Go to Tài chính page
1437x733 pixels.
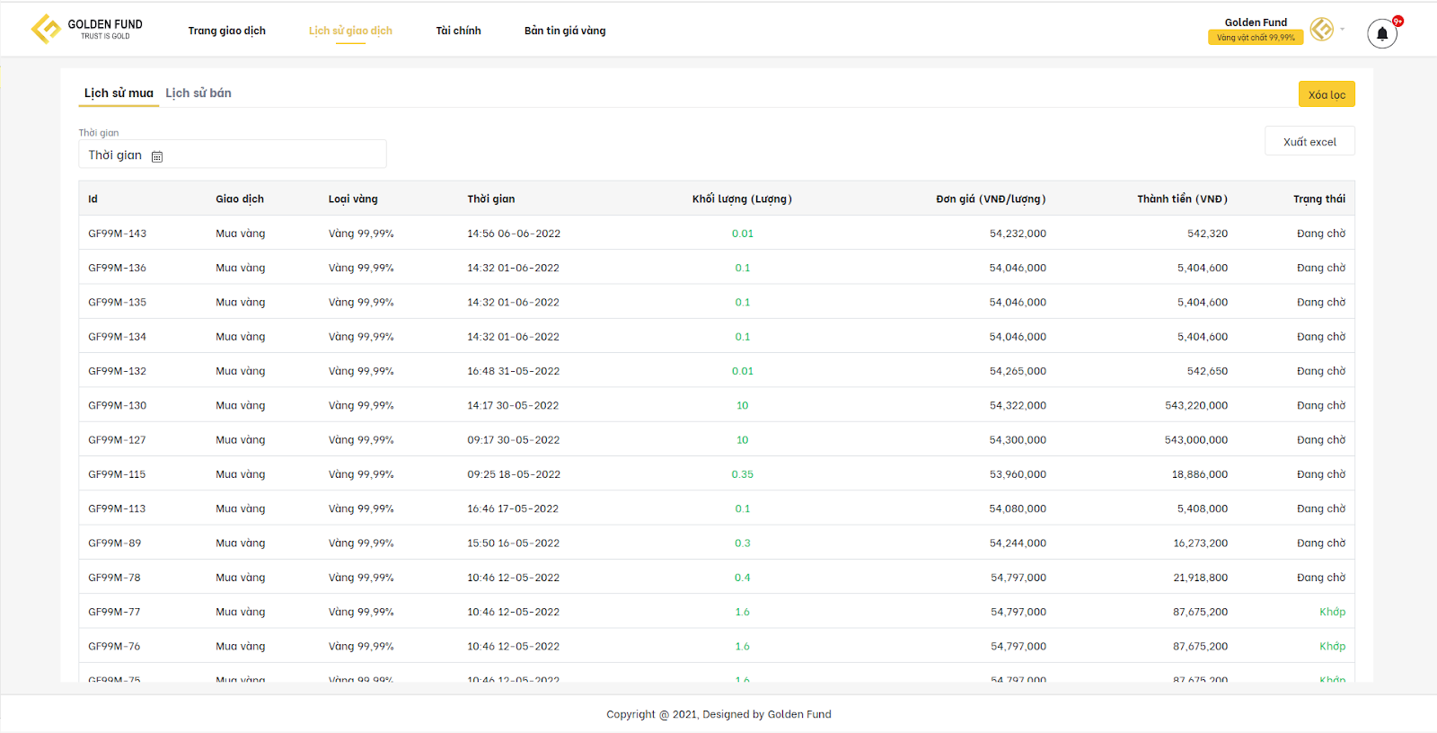pos(458,31)
